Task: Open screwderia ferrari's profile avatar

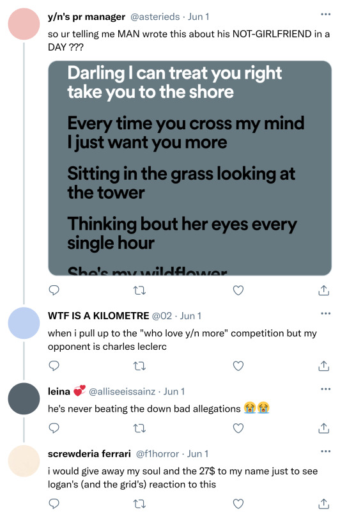Action: click(x=24, y=460)
